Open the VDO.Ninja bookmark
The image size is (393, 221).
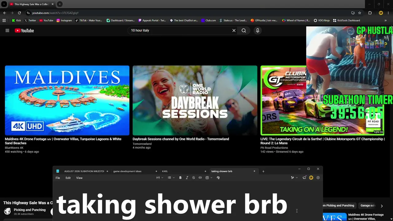321,21
